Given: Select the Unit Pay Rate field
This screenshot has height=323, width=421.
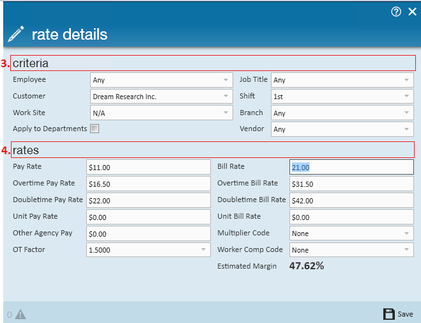Looking at the screenshot, I should pos(148,217).
